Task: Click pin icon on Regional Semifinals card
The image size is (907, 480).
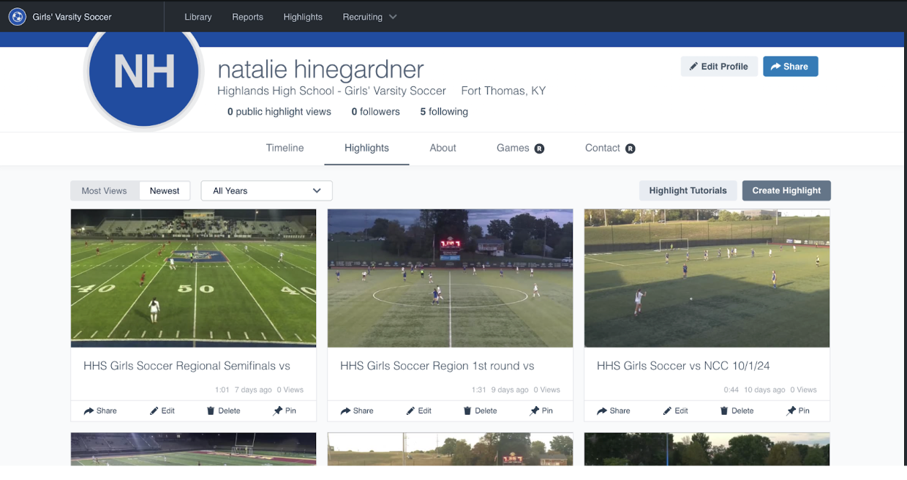Action: tap(278, 410)
